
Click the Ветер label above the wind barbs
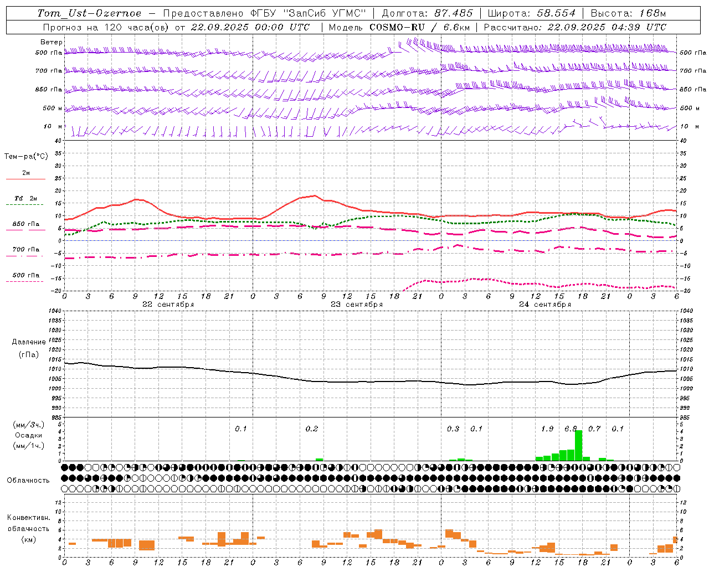coord(51,42)
